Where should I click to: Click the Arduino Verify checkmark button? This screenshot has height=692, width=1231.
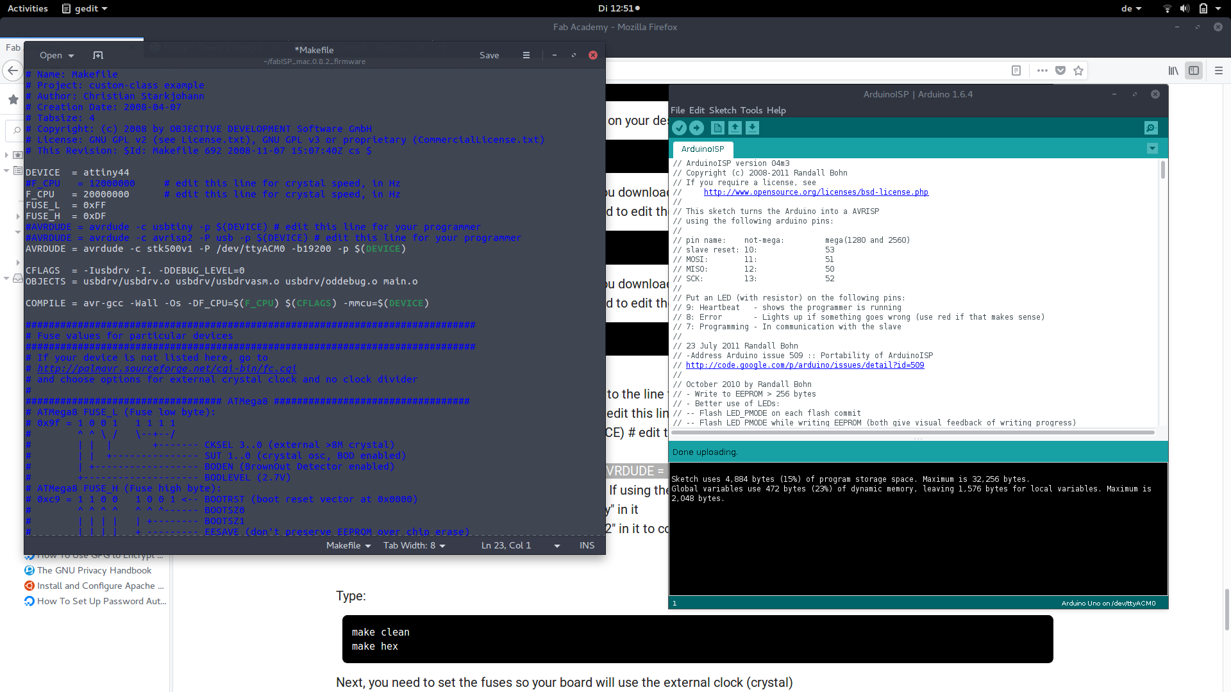pyautogui.click(x=680, y=128)
